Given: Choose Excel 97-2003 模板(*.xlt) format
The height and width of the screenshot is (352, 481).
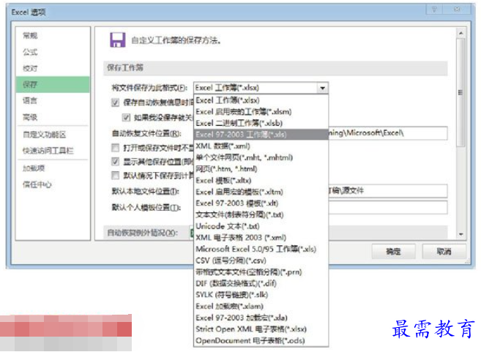Looking at the screenshot, I should pos(261,203).
